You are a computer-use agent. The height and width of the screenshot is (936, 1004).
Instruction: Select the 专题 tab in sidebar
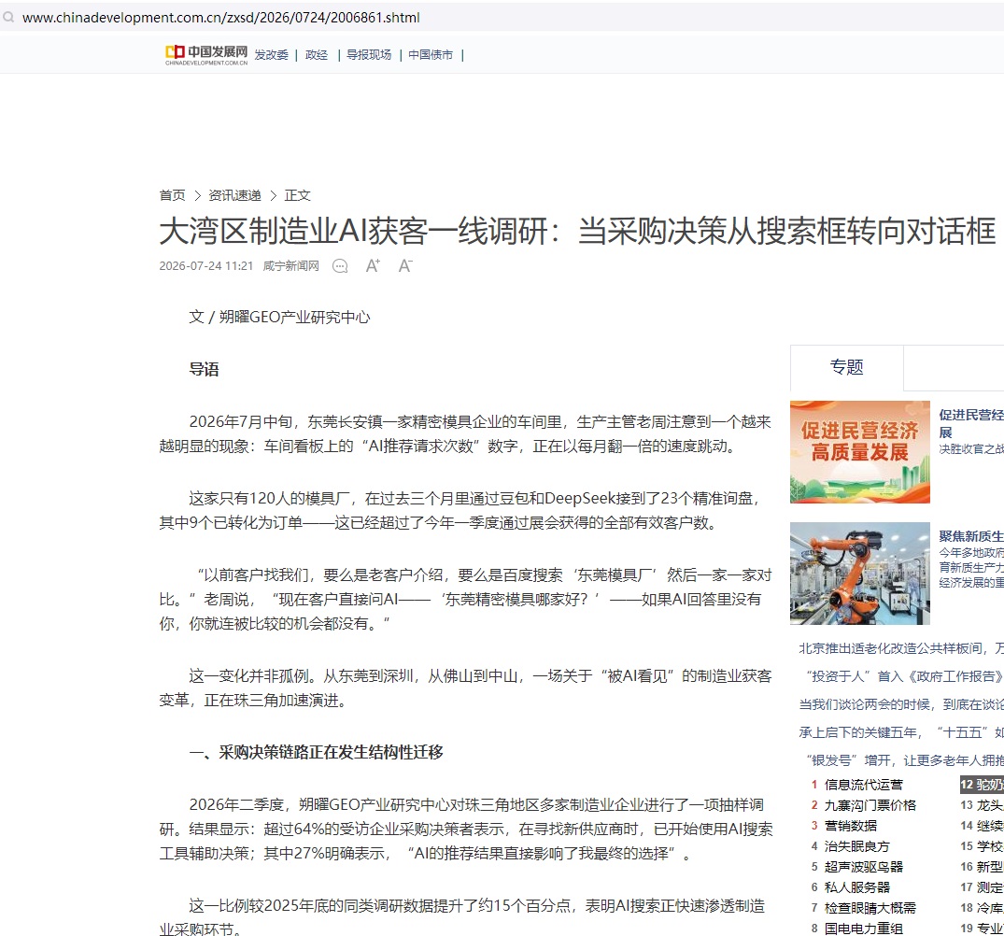tap(846, 367)
